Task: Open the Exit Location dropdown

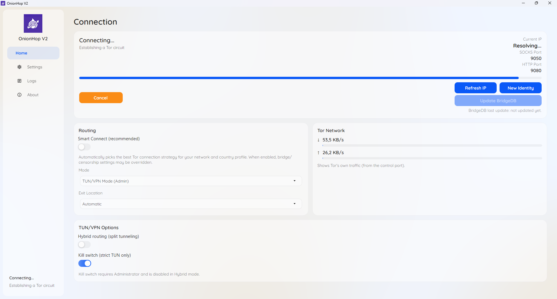Action: click(x=191, y=204)
